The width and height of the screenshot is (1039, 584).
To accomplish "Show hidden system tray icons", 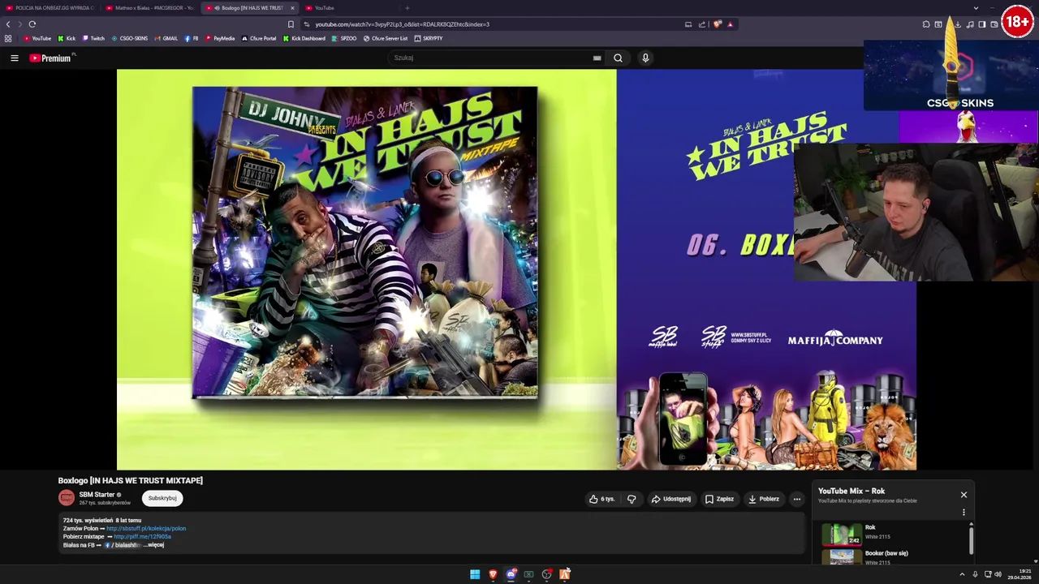I will pyautogui.click(x=962, y=574).
